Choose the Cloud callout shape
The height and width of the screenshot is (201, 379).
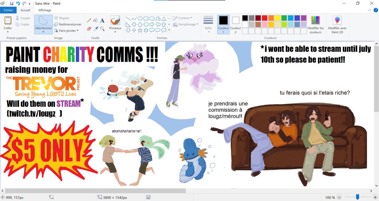[x=164, y=30]
